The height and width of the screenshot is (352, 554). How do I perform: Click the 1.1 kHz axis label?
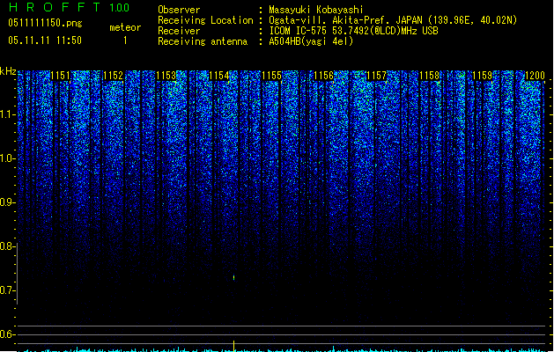(7, 114)
